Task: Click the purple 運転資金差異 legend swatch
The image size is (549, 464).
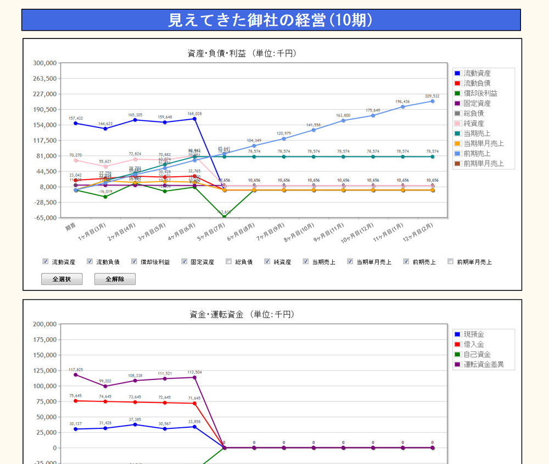Action: coord(457,365)
